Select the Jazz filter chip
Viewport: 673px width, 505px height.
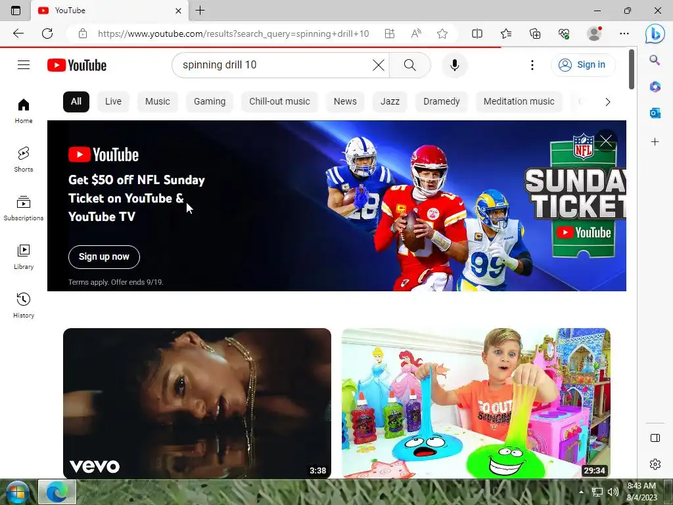(390, 102)
